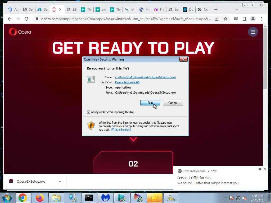Open Windows Explorer from taskbar
Image resolution: width=271 pixels, height=203 pixels.
coord(56,198)
